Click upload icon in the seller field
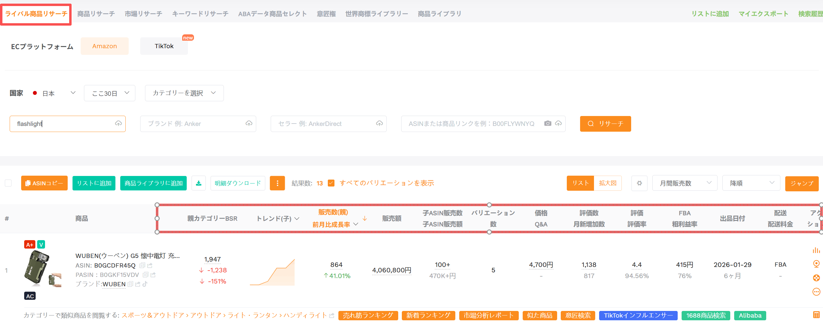Image resolution: width=823 pixels, height=323 pixels. 379,123
